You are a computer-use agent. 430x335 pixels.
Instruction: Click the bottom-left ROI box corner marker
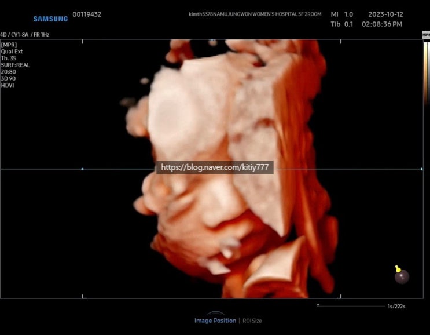click(83, 296)
